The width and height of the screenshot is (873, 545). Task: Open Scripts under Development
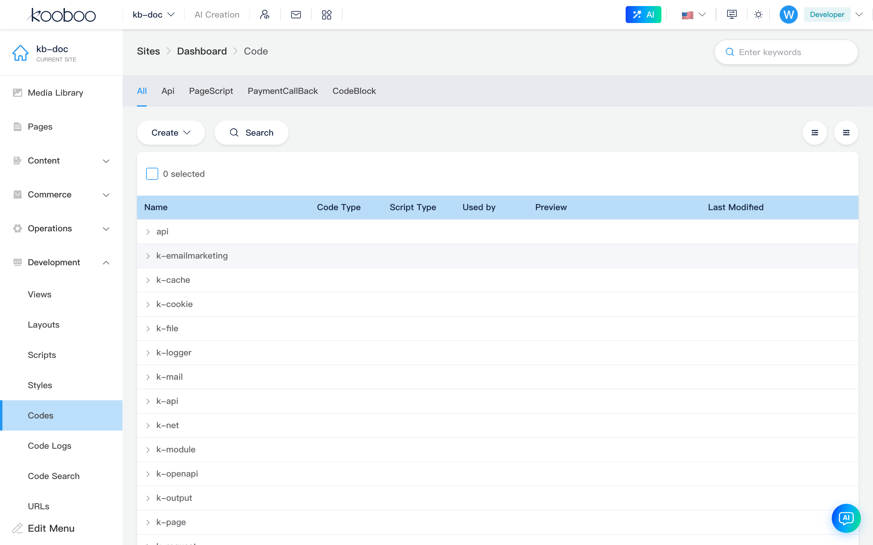tap(42, 355)
